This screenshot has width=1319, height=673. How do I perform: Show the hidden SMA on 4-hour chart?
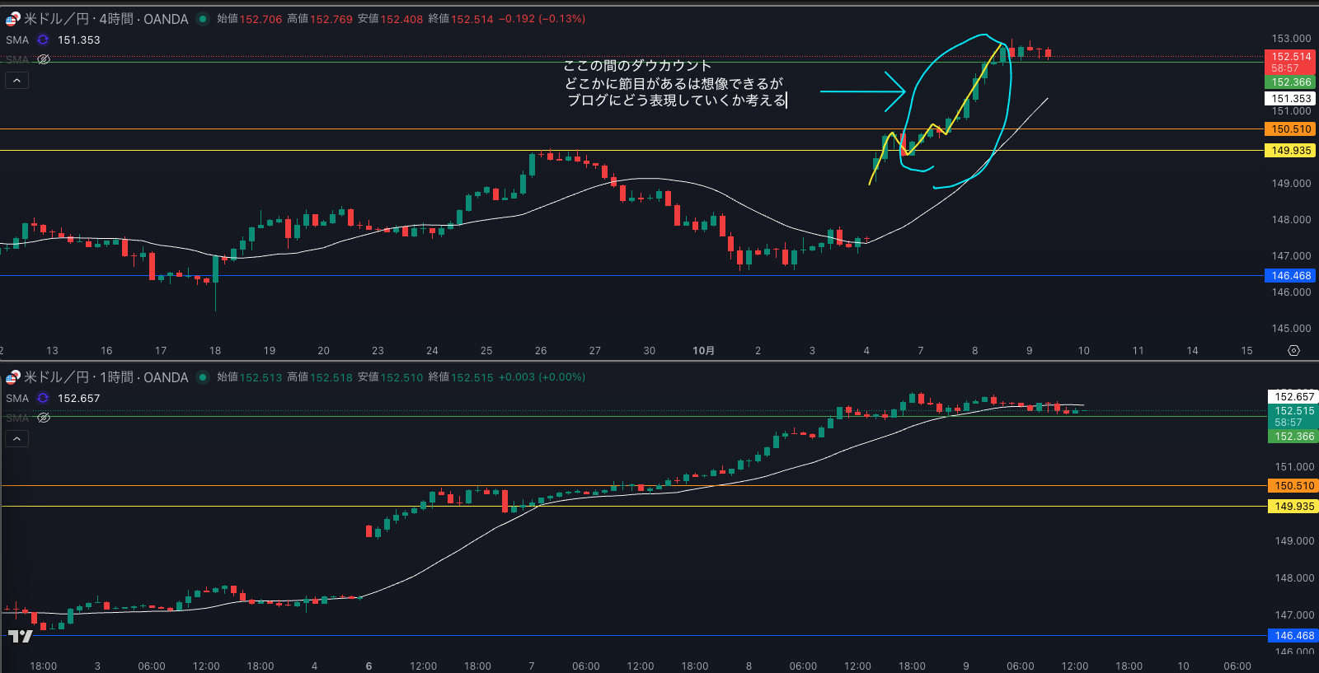pos(44,59)
